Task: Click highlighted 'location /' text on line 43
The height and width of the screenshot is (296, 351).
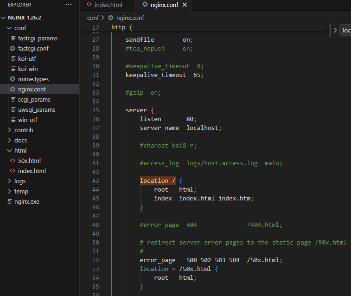Action: [x=158, y=180]
